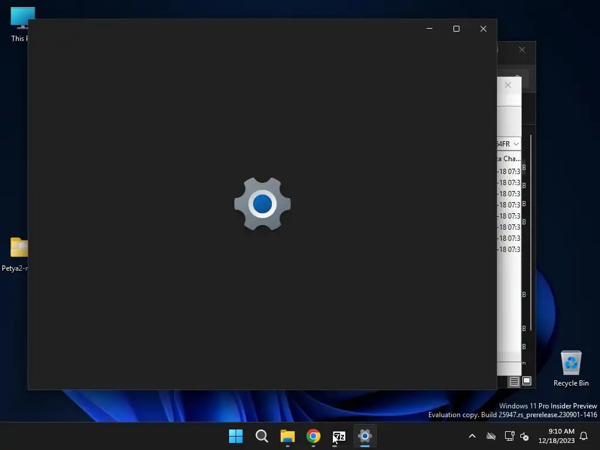Switch background window to large icons view

(527, 381)
